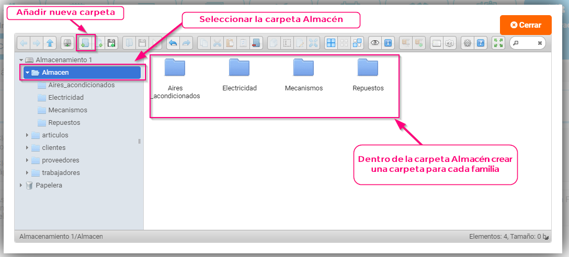Click the fullscreen green arrows icon
Image resolution: width=569 pixels, height=257 pixels.
click(498, 43)
